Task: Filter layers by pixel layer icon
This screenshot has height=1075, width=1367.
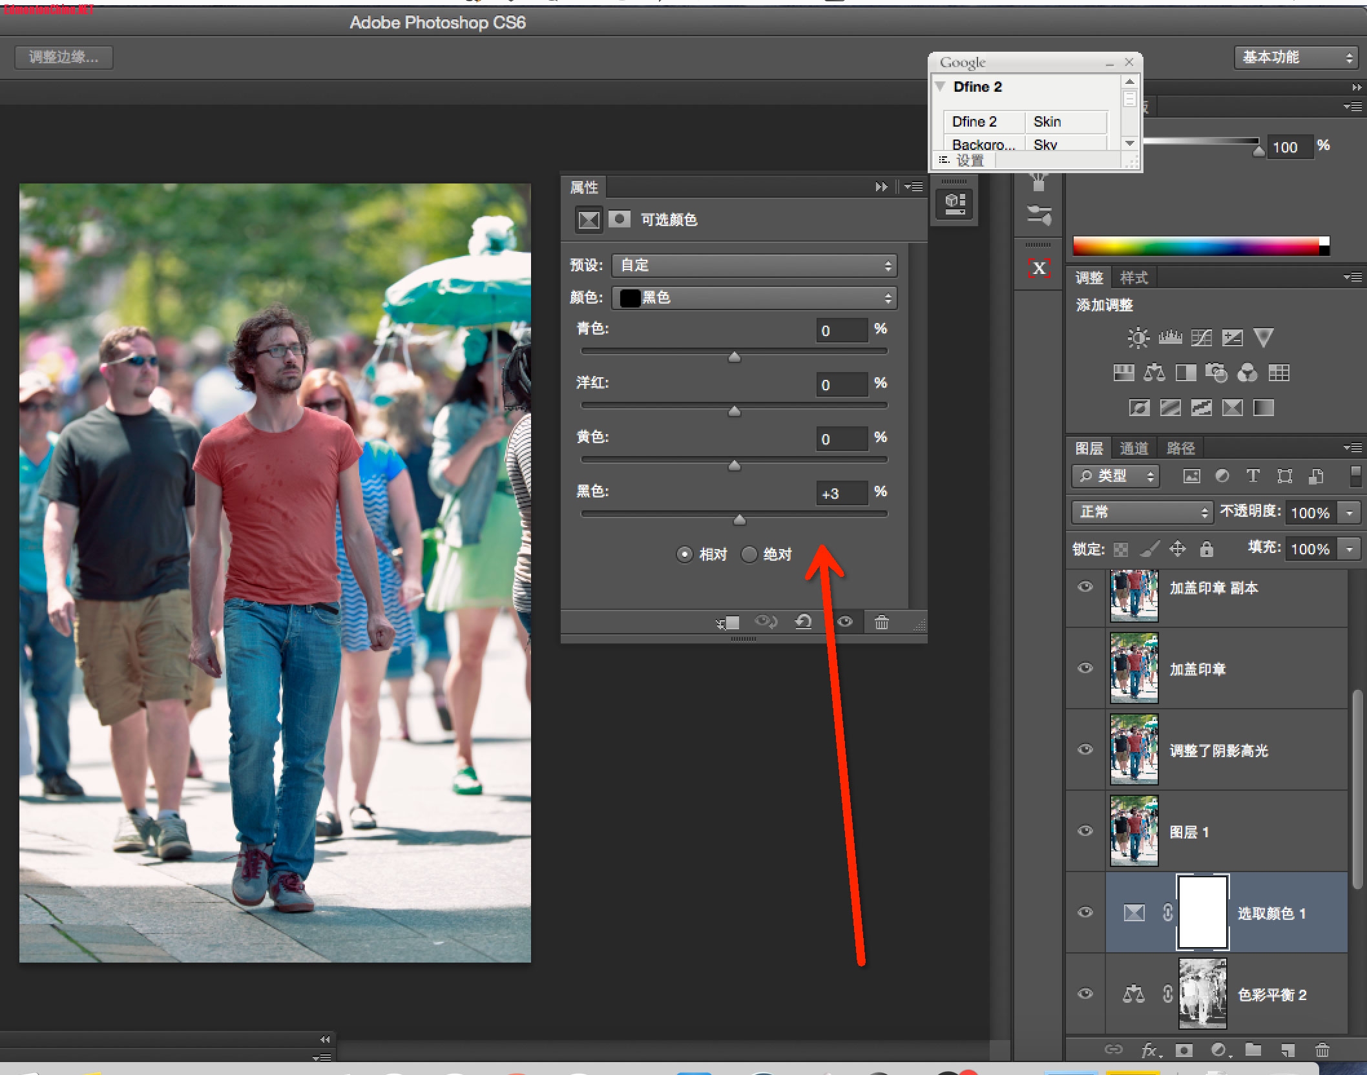Action: click(x=1191, y=476)
